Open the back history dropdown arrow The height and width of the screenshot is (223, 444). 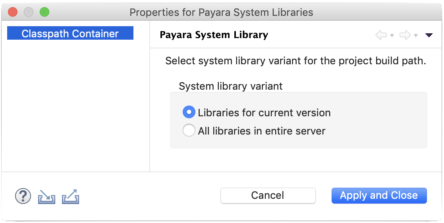coord(392,36)
